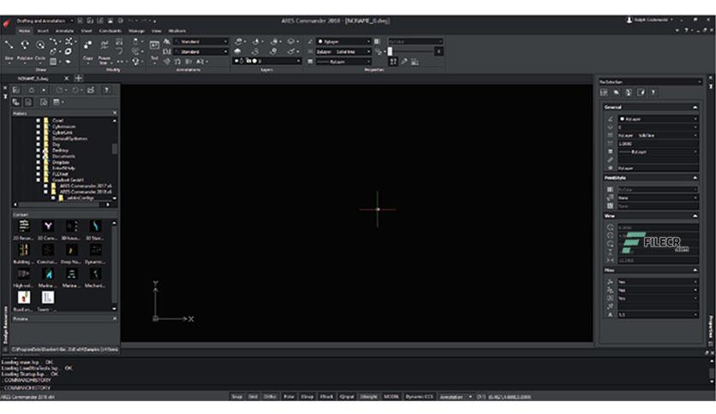Close the Preview section
Image resolution: width=716 pixels, height=414 pixels.
(x=115, y=318)
